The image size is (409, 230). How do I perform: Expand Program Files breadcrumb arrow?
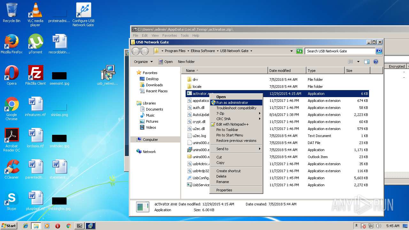[188, 51]
